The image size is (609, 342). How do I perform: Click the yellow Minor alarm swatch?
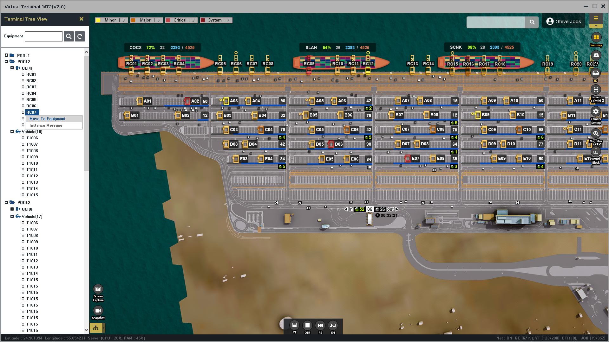(98, 20)
